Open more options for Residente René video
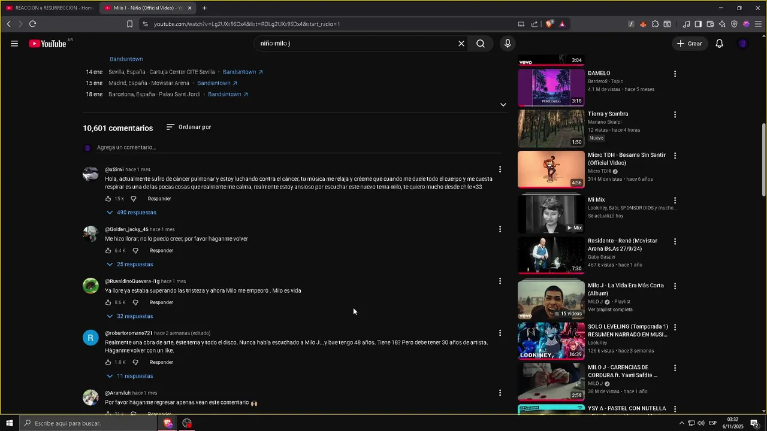The height and width of the screenshot is (431, 767). (675, 242)
